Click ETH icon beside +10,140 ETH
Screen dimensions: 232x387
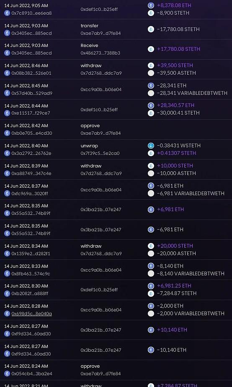click(151, 330)
